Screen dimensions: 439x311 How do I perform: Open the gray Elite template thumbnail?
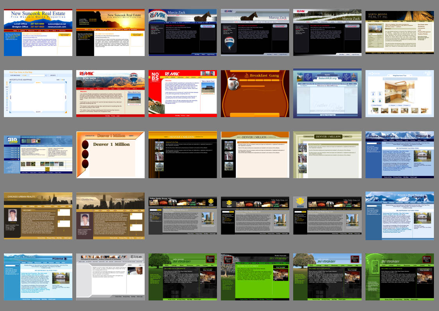click(110, 277)
